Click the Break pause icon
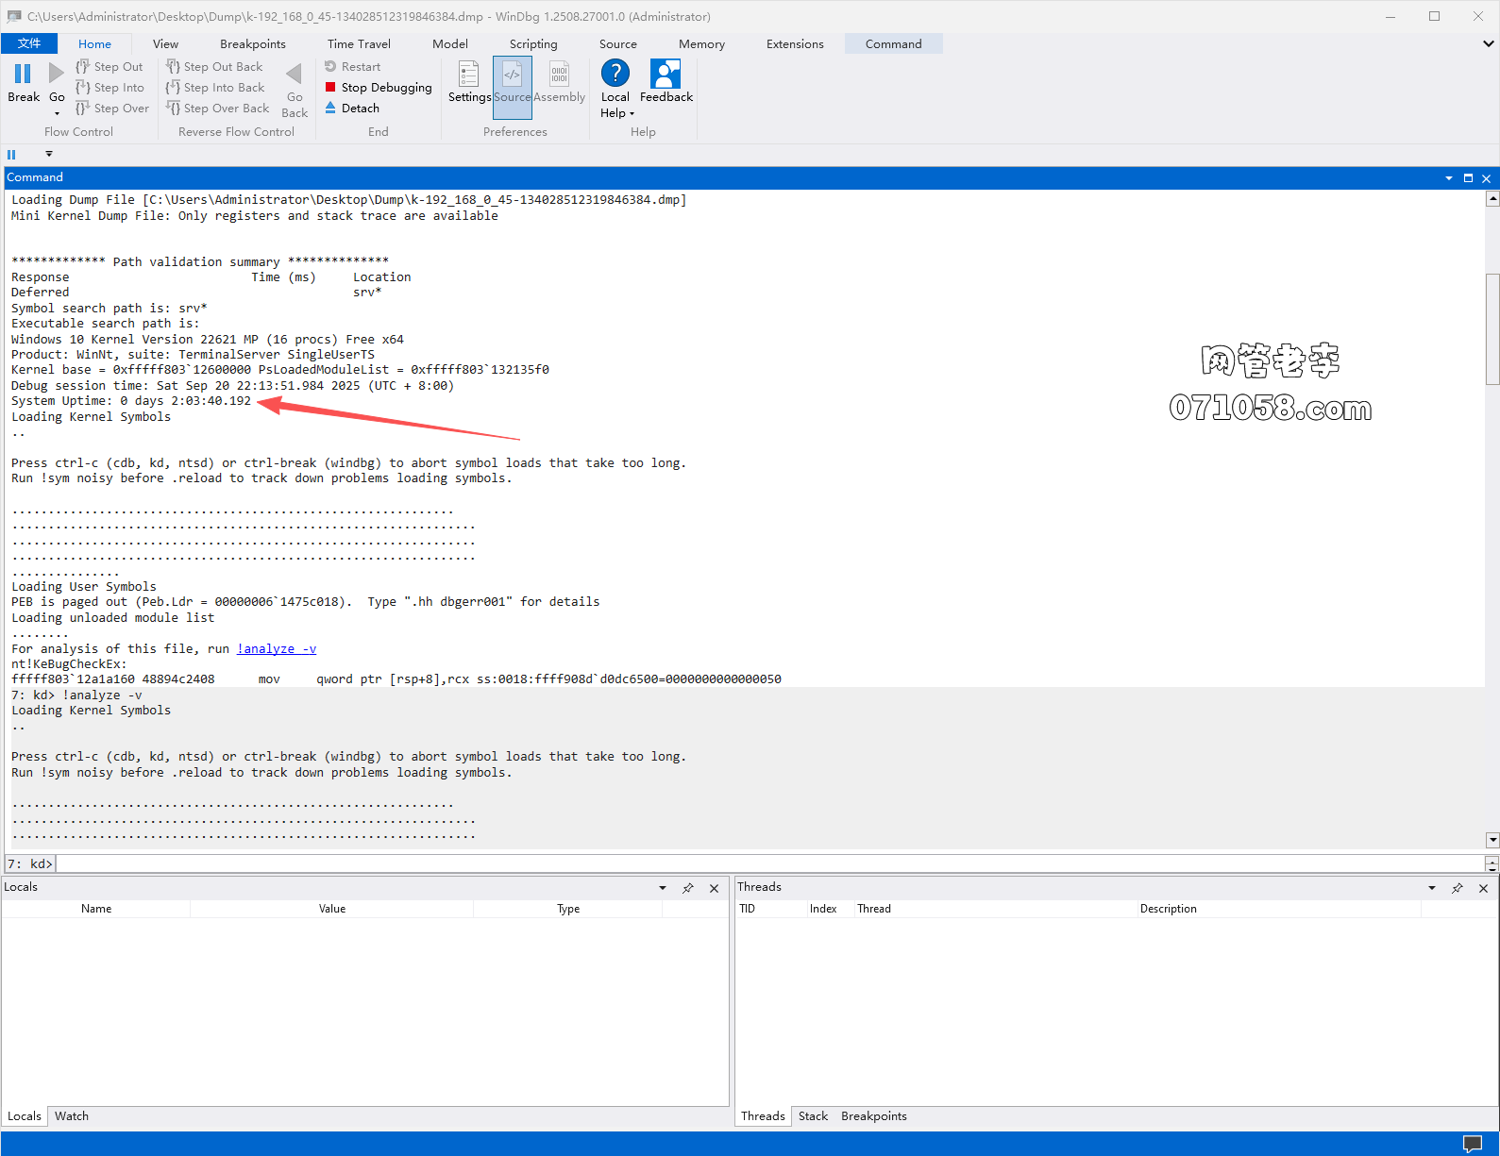Viewport: 1500px width, 1156px height. coord(23,74)
